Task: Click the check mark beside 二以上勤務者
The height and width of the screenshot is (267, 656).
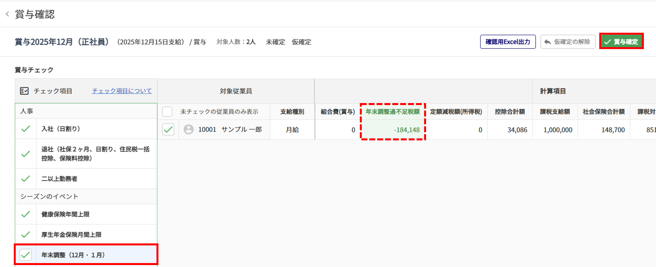Action: (x=26, y=179)
